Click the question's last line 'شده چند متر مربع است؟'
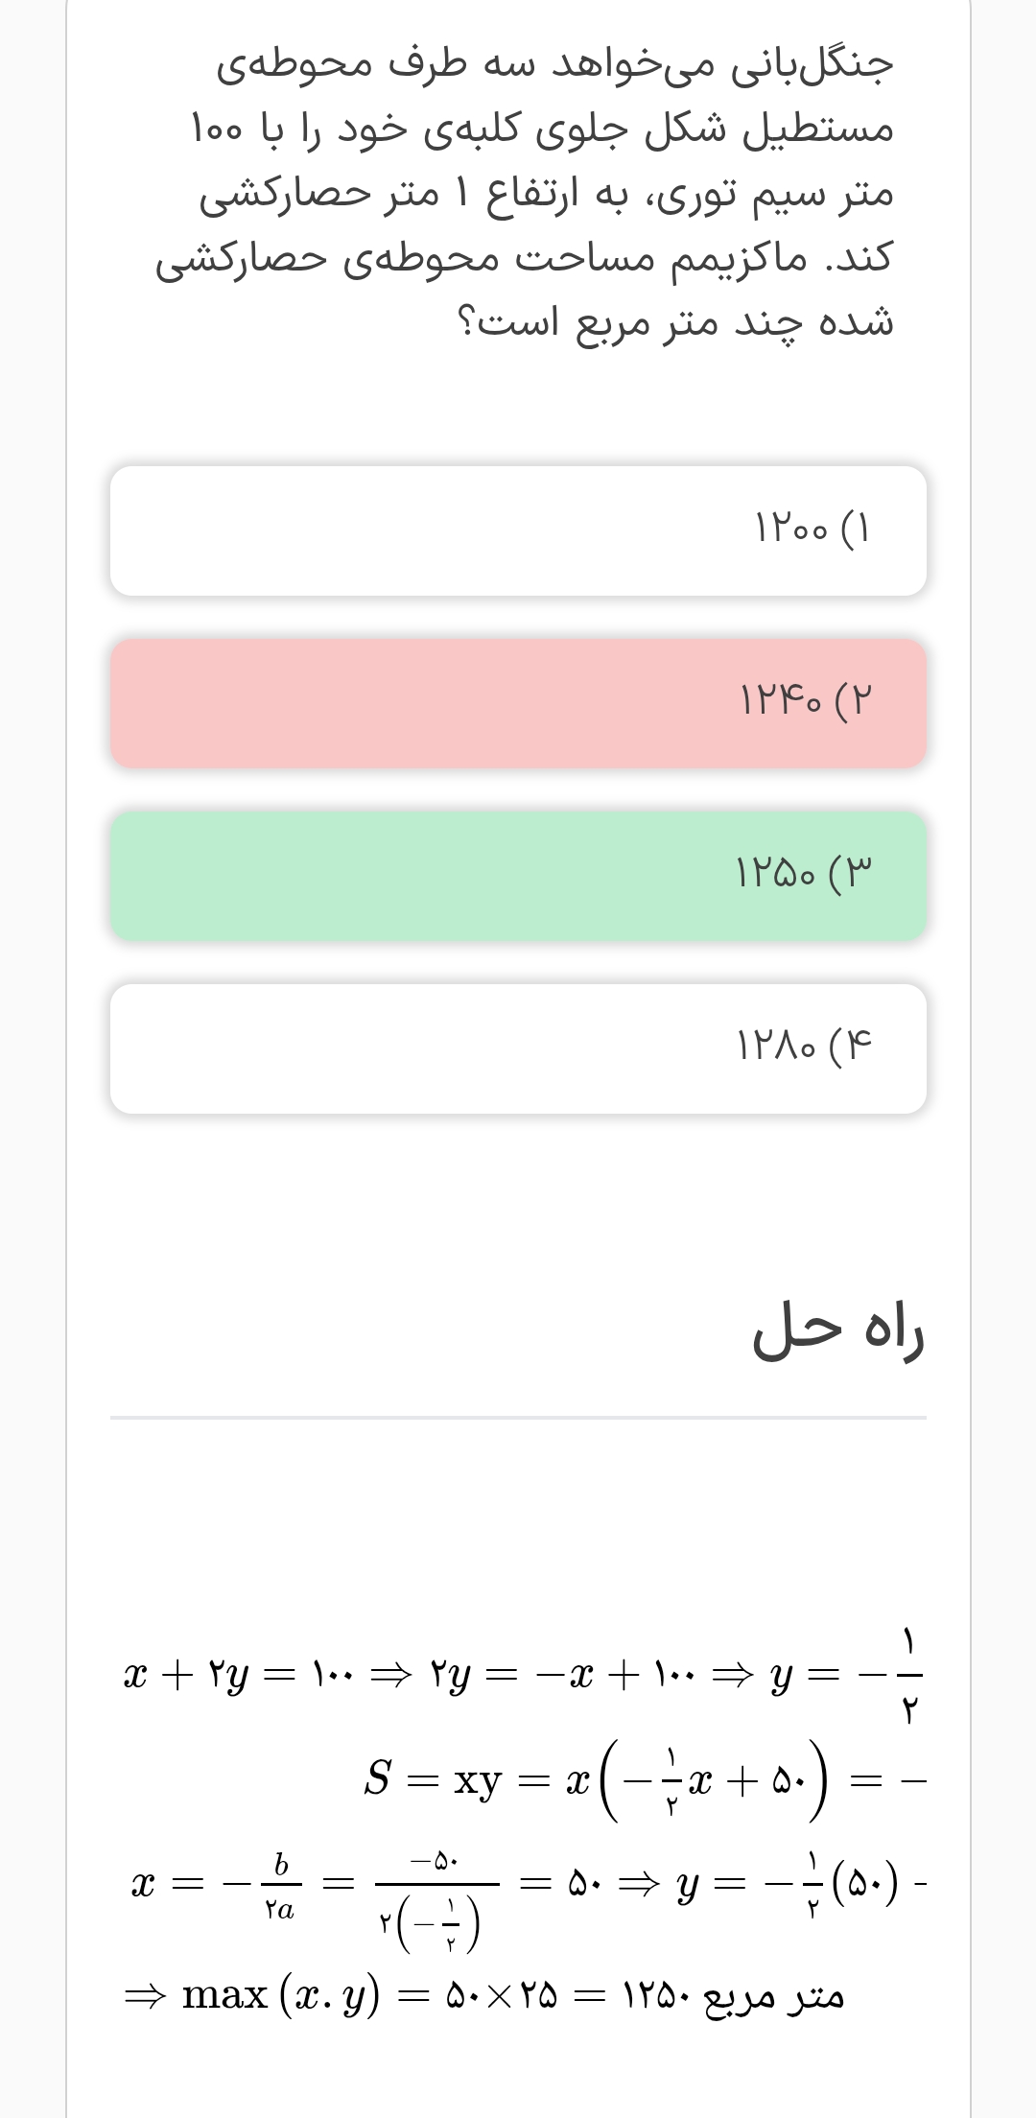This screenshot has height=2118, width=1036. point(674,322)
